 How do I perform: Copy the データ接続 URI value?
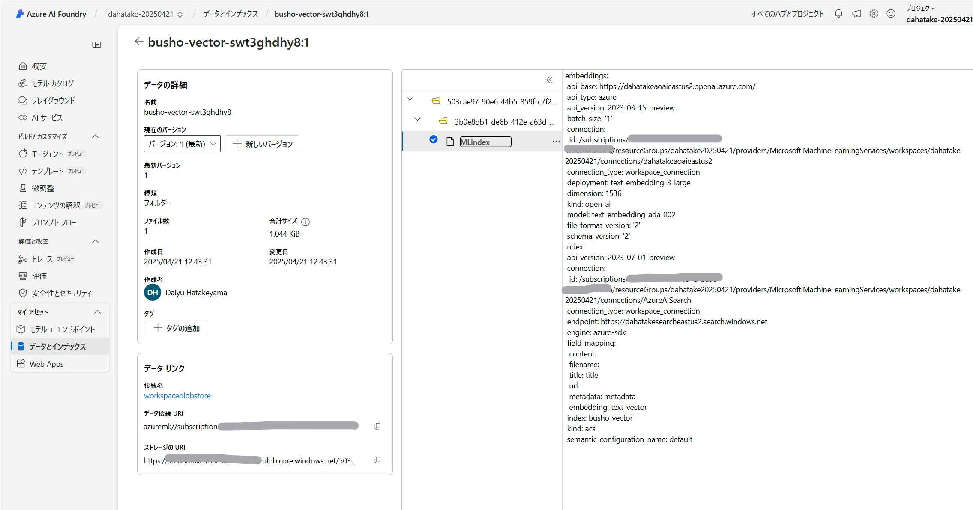click(x=377, y=426)
